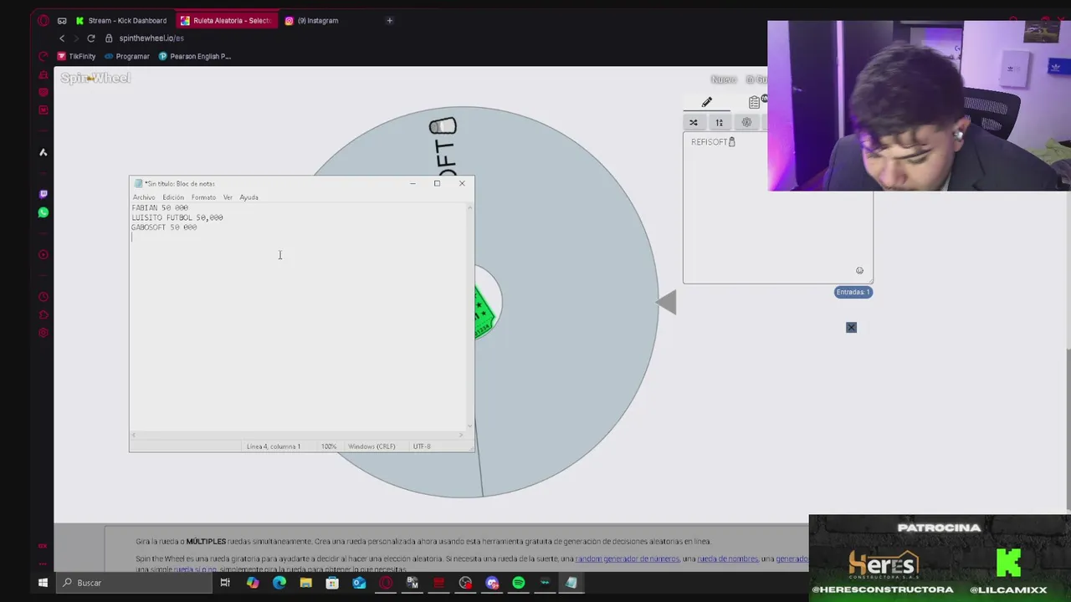Open the emoji picker in entries box
The image size is (1071, 602).
(x=859, y=271)
